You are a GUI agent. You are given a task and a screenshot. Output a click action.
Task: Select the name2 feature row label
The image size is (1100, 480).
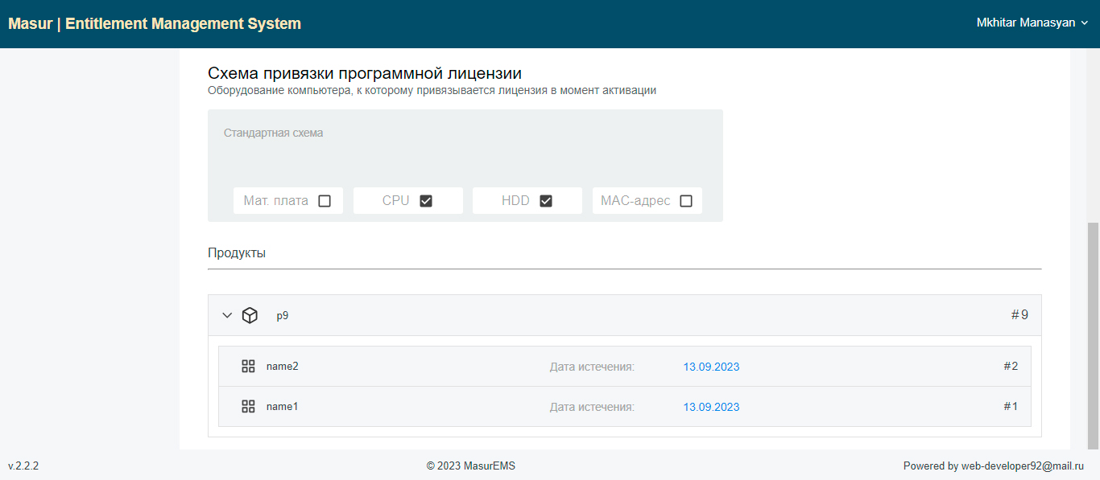click(x=283, y=366)
